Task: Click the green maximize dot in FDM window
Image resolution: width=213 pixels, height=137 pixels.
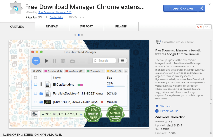Action: 42,52
